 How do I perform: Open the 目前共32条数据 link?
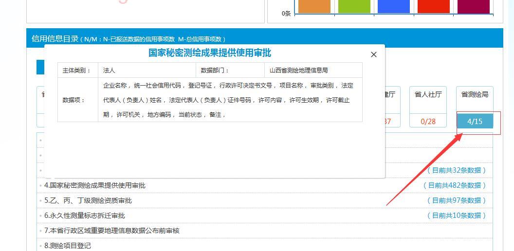click(x=456, y=170)
